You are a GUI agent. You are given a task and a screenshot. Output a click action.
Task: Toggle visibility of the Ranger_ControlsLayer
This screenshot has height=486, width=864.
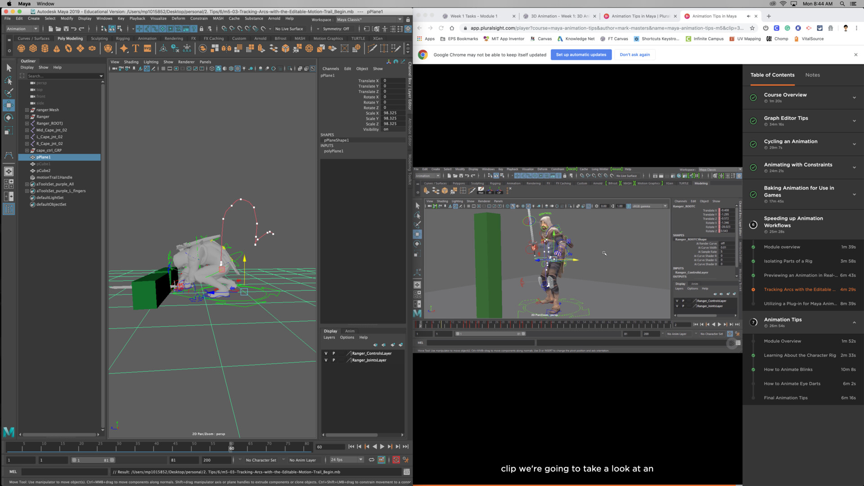click(326, 353)
